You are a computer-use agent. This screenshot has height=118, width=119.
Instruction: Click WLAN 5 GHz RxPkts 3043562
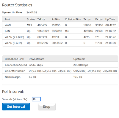pyautogui.click(x=57, y=43)
